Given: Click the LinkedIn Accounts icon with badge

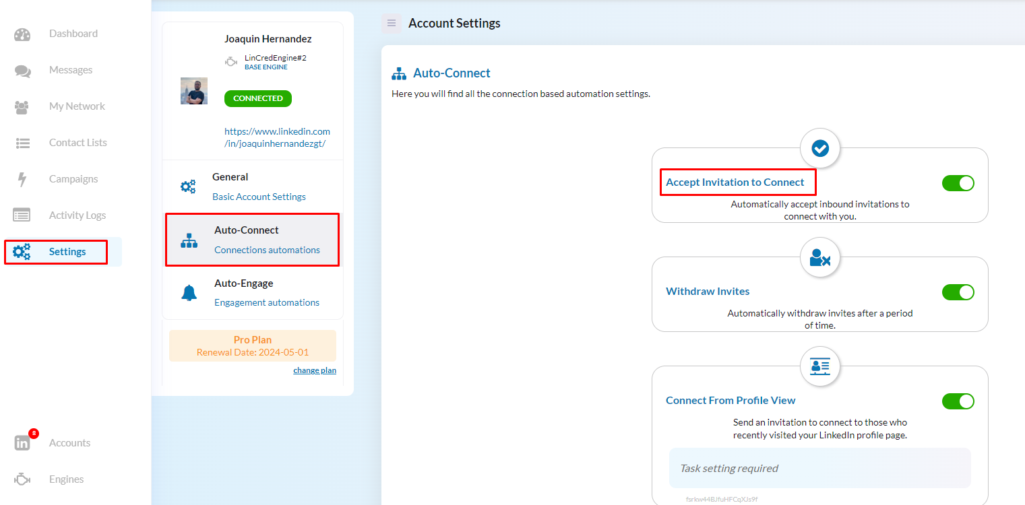Looking at the screenshot, I should coord(22,443).
